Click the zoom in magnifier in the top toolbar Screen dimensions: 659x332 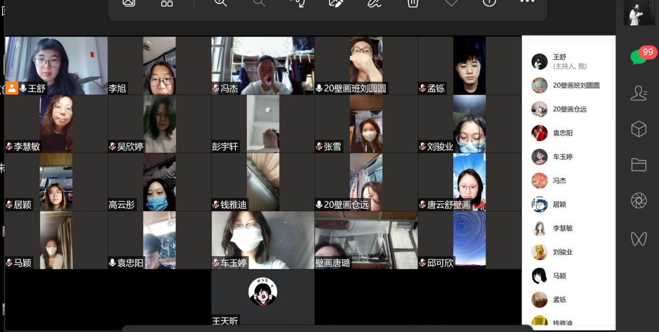[221, 2]
